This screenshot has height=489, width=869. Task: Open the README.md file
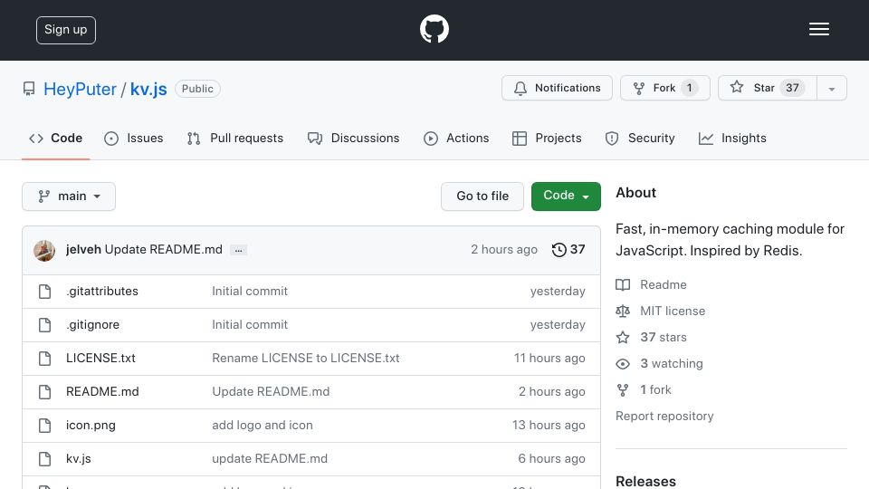[102, 391]
